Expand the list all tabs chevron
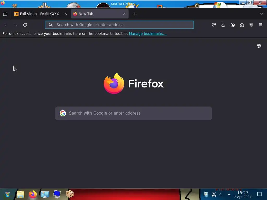 pyautogui.click(x=262, y=14)
